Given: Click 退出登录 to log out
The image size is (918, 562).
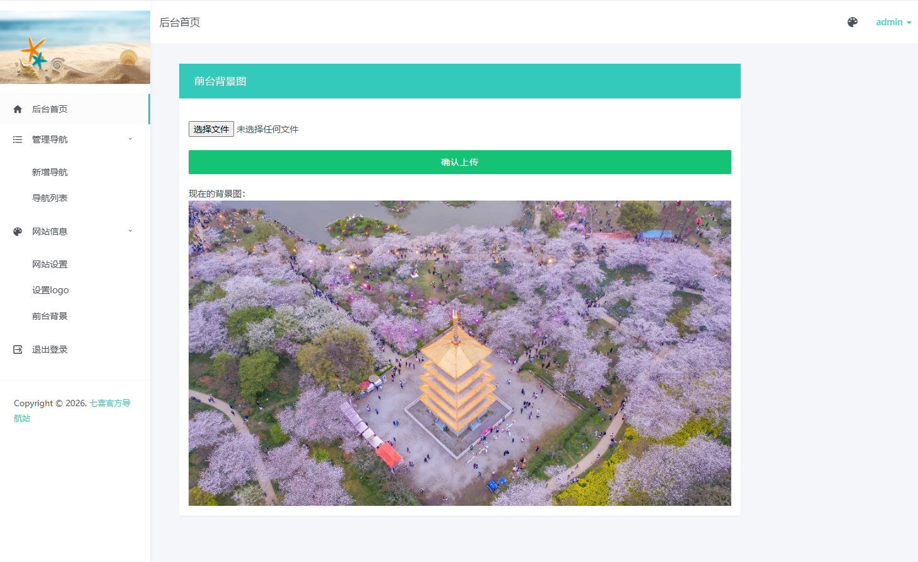Looking at the screenshot, I should (50, 349).
